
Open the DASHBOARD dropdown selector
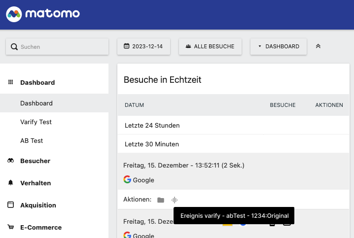click(x=279, y=46)
